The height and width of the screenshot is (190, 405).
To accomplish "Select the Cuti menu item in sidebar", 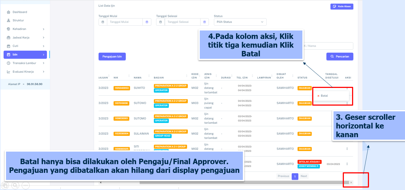I will pos(16,46).
